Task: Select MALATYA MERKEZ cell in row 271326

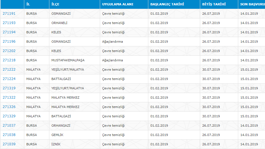Action: point(74,107)
